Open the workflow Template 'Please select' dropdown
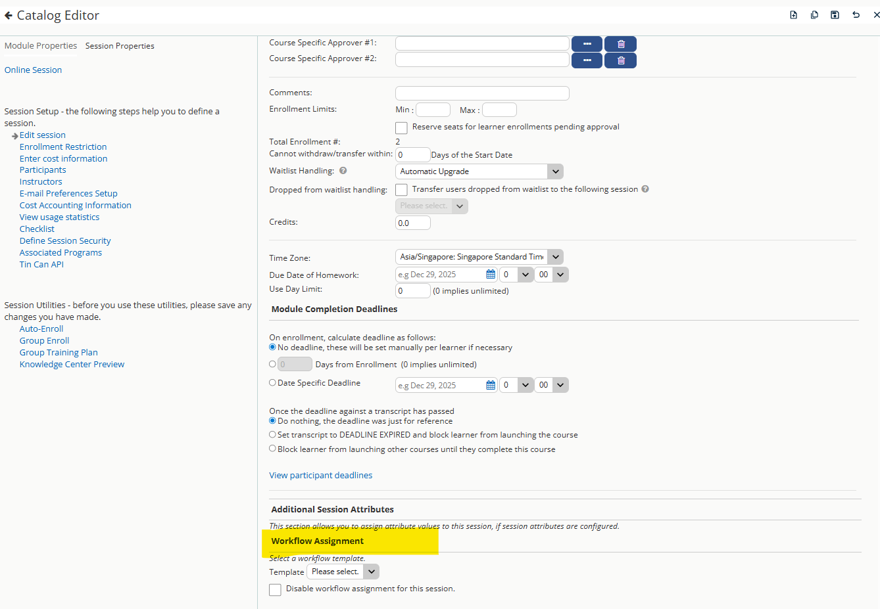This screenshot has height=609, width=880. point(343,572)
